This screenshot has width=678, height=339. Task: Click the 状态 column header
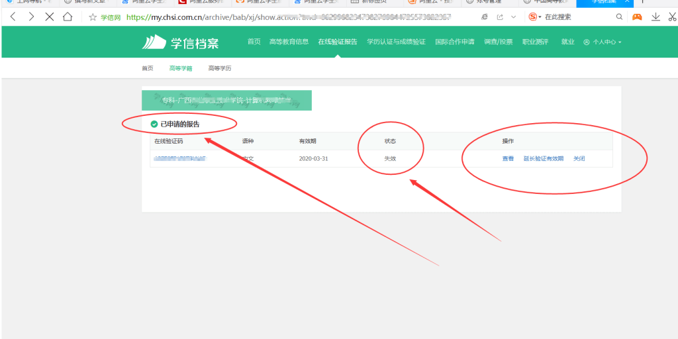[391, 142]
